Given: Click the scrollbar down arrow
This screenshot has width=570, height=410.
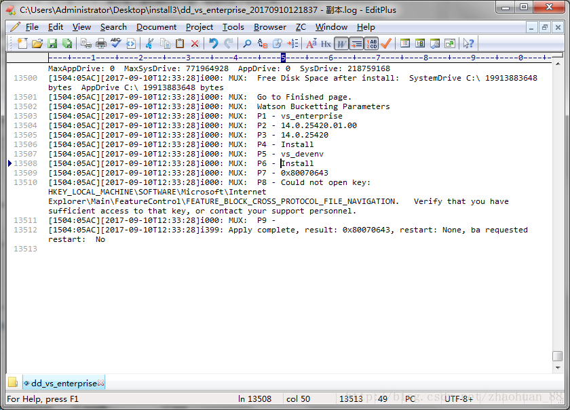Looking at the screenshot, I should pyautogui.click(x=558, y=368).
